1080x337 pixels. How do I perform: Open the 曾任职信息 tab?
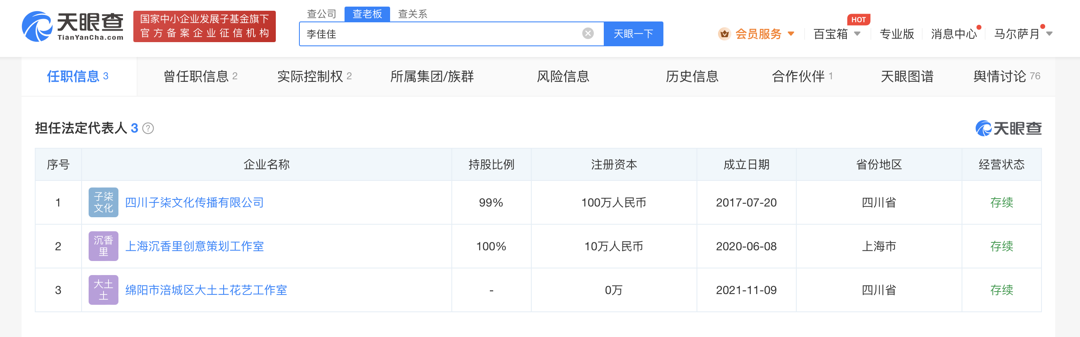click(x=200, y=76)
